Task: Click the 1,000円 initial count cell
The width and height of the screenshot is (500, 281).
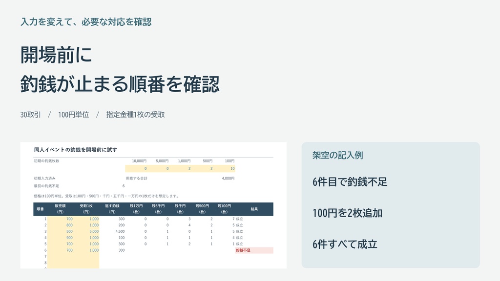Action: (x=180, y=168)
